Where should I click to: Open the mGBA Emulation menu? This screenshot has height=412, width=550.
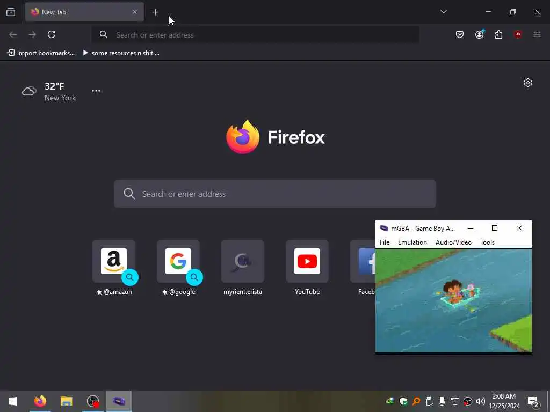click(x=412, y=242)
